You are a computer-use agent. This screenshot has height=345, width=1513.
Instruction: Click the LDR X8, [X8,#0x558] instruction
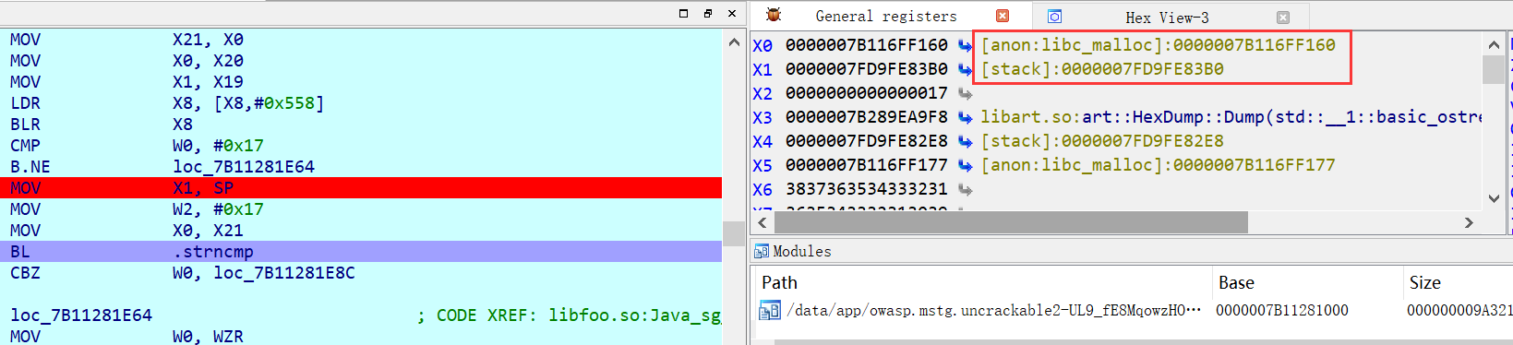pos(167,102)
